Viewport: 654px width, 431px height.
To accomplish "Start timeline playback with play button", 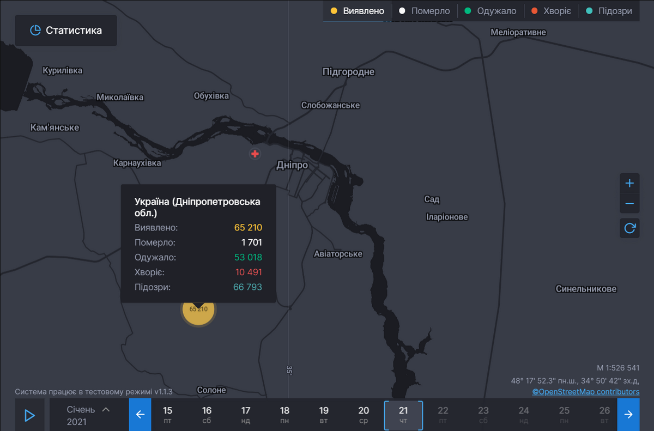I will [29, 415].
